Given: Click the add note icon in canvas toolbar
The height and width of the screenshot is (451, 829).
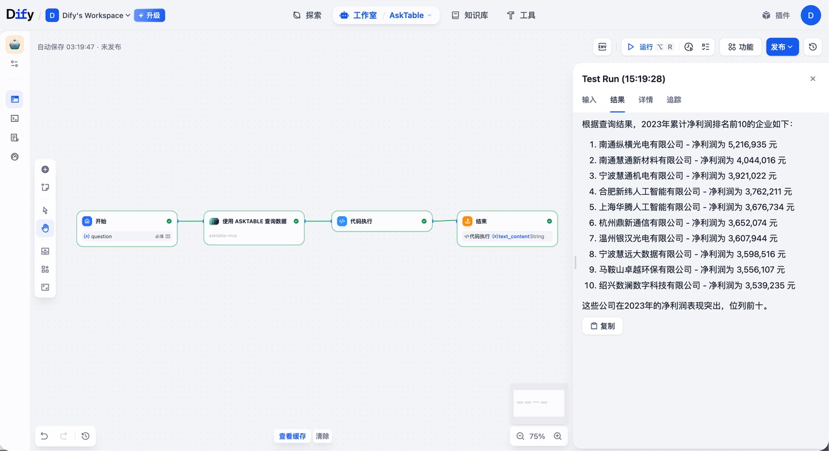Looking at the screenshot, I should tap(45, 188).
